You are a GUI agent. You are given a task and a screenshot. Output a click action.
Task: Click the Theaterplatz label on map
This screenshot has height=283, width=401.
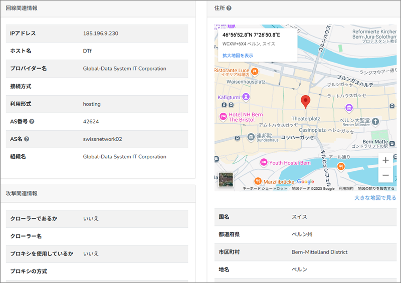tap(306, 119)
